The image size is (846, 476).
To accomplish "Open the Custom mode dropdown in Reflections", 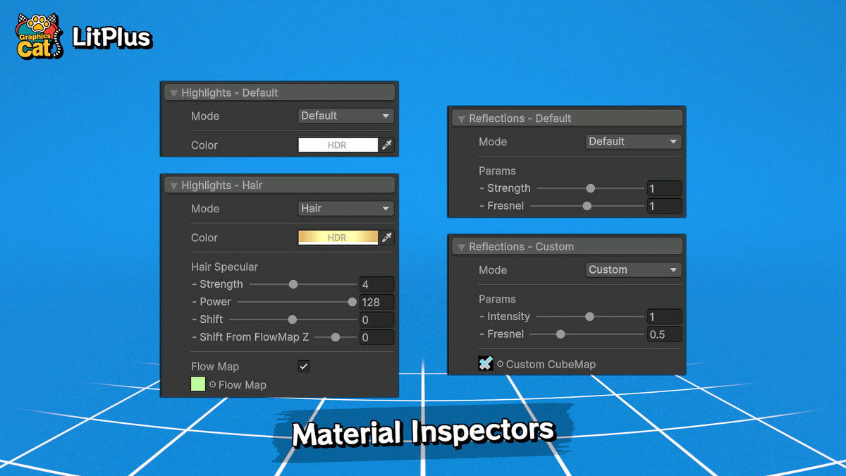I will click(x=633, y=269).
